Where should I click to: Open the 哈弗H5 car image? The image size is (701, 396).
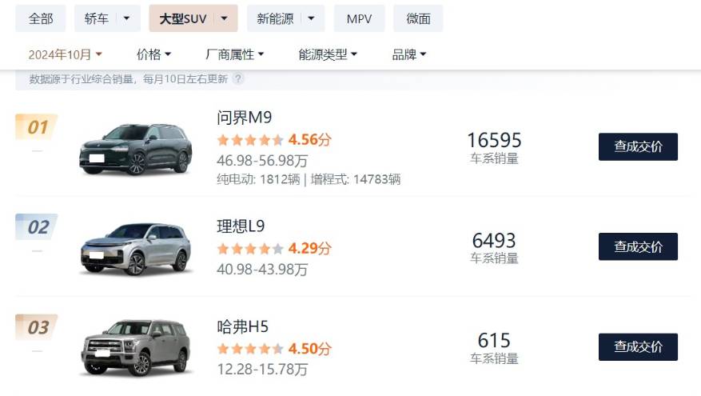(135, 348)
